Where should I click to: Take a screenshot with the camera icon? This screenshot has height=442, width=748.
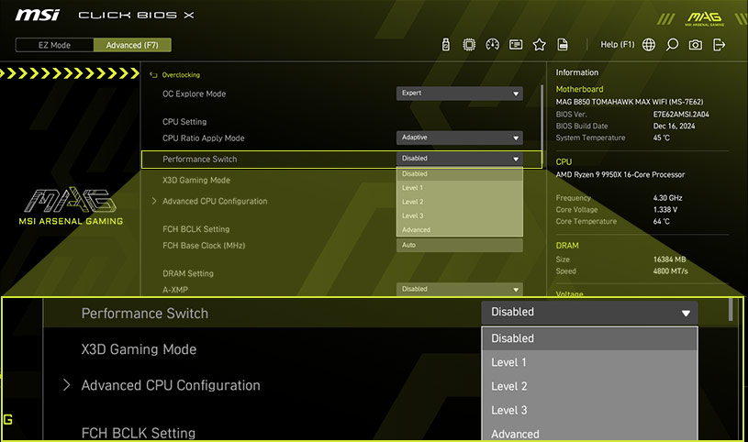tap(696, 45)
